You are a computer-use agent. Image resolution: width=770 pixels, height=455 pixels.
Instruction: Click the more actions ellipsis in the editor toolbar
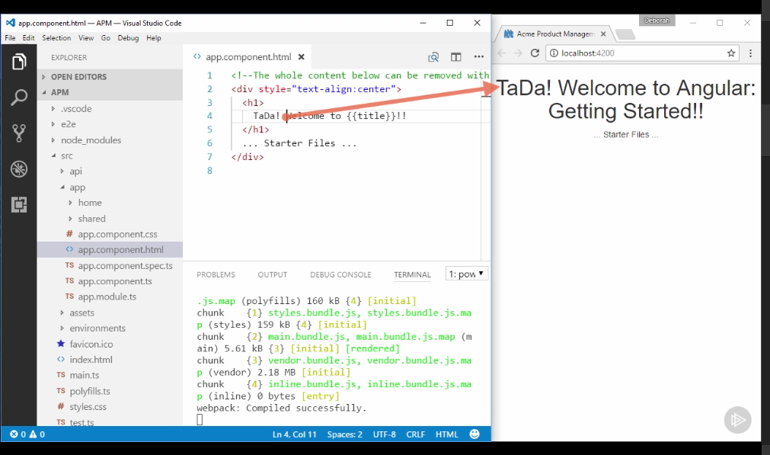tap(478, 56)
